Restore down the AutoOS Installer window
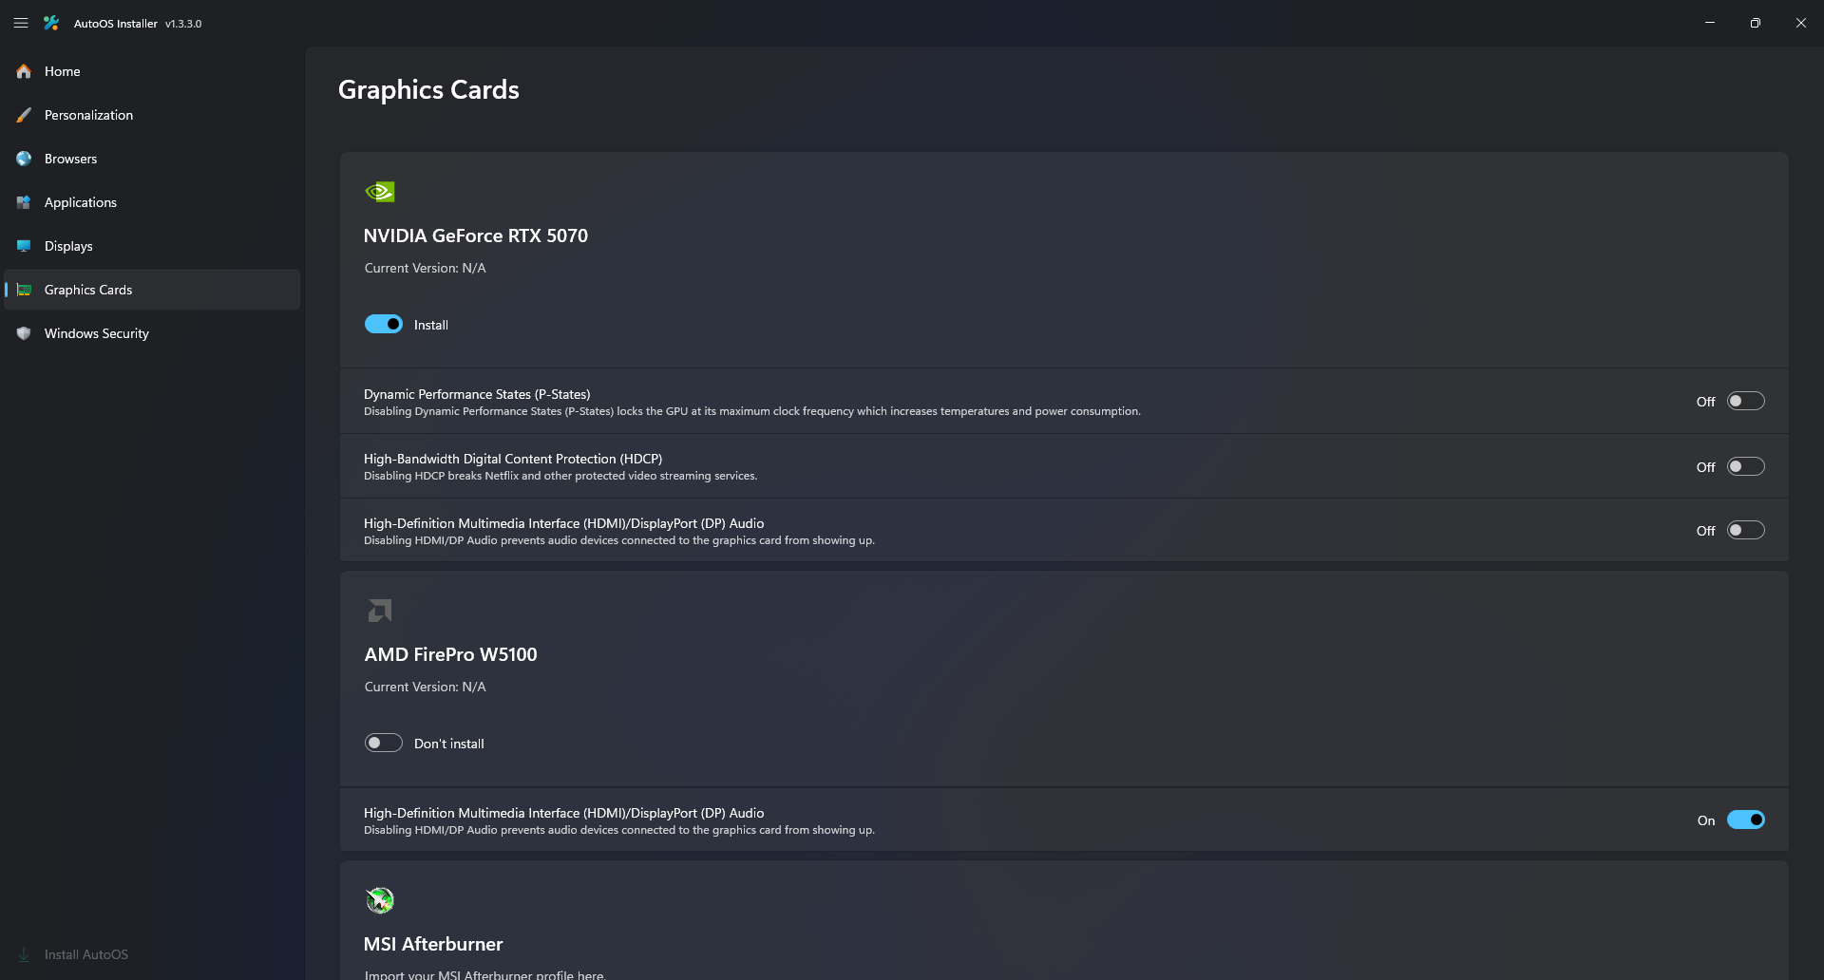Screen dimensions: 1824x980 click(1756, 23)
